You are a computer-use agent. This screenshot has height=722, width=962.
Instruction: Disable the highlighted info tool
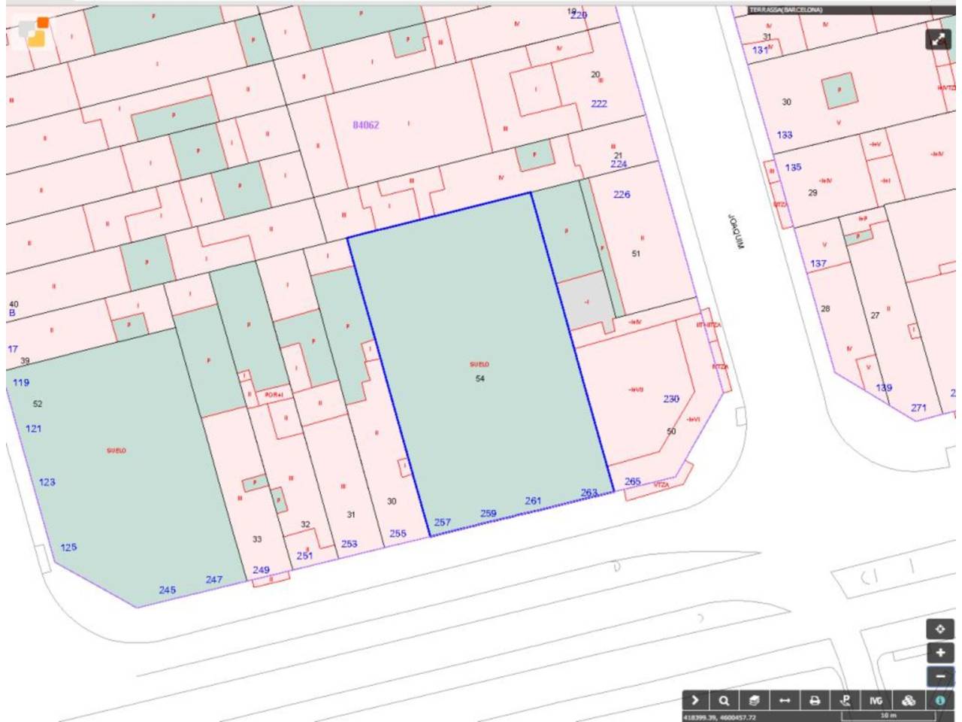point(939,700)
